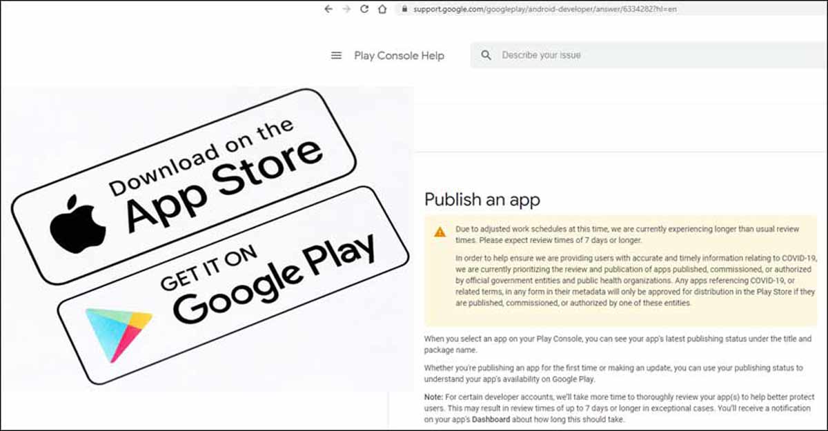
Task: Go back with the browser back arrow
Action: [x=328, y=10]
